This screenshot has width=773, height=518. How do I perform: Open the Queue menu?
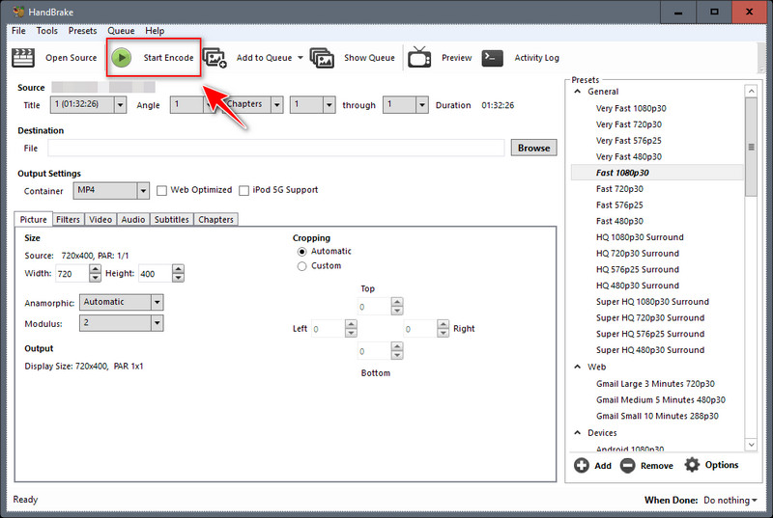pos(121,31)
